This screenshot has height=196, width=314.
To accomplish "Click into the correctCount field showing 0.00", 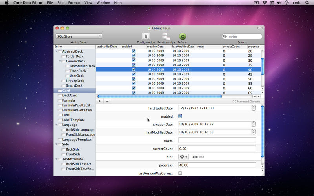I will tap(217, 149).
